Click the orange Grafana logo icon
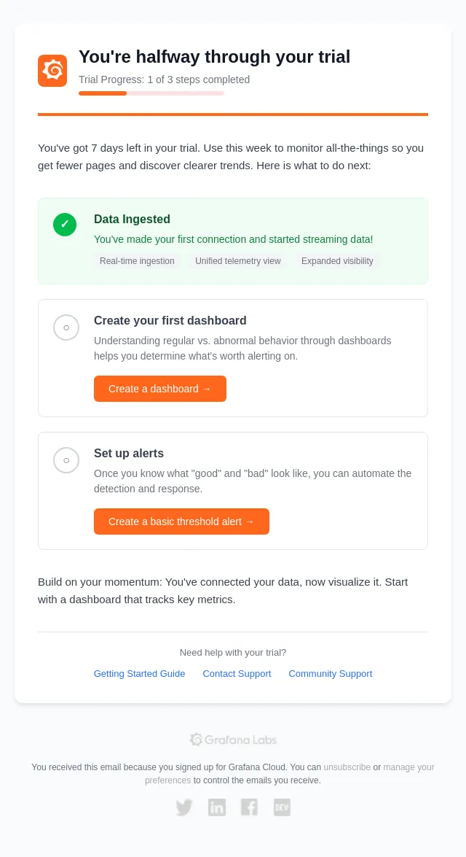Image resolution: width=466 pixels, height=857 pixels. click(x=52, y=71)
